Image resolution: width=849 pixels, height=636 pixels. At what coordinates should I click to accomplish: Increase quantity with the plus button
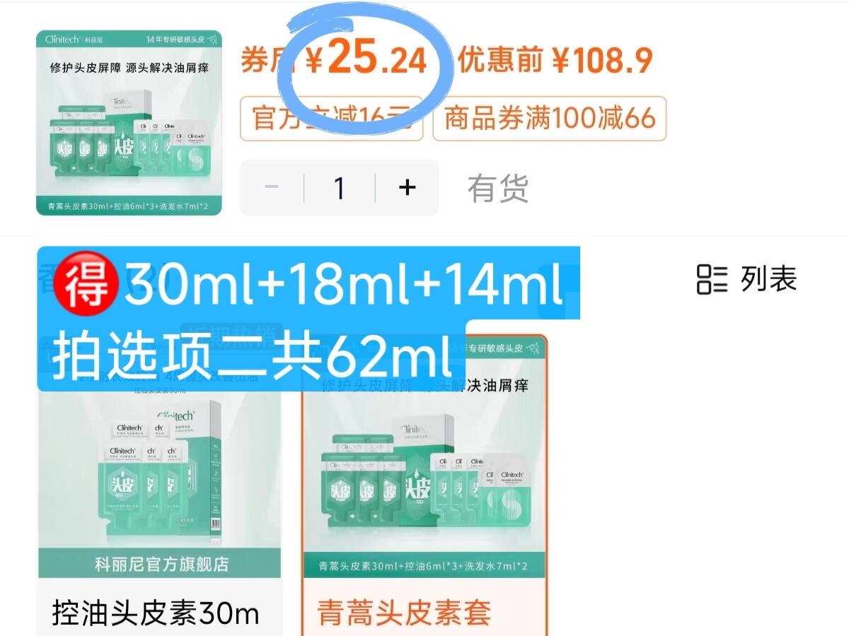(x=407, y=187)
